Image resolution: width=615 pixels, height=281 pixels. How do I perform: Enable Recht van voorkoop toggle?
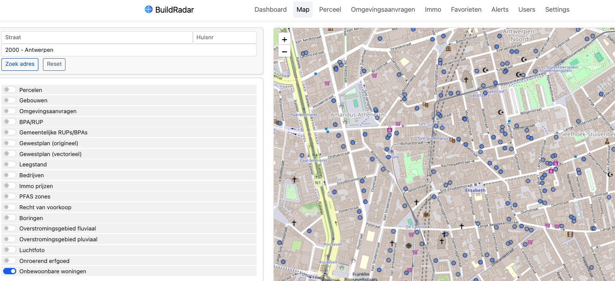9,207
